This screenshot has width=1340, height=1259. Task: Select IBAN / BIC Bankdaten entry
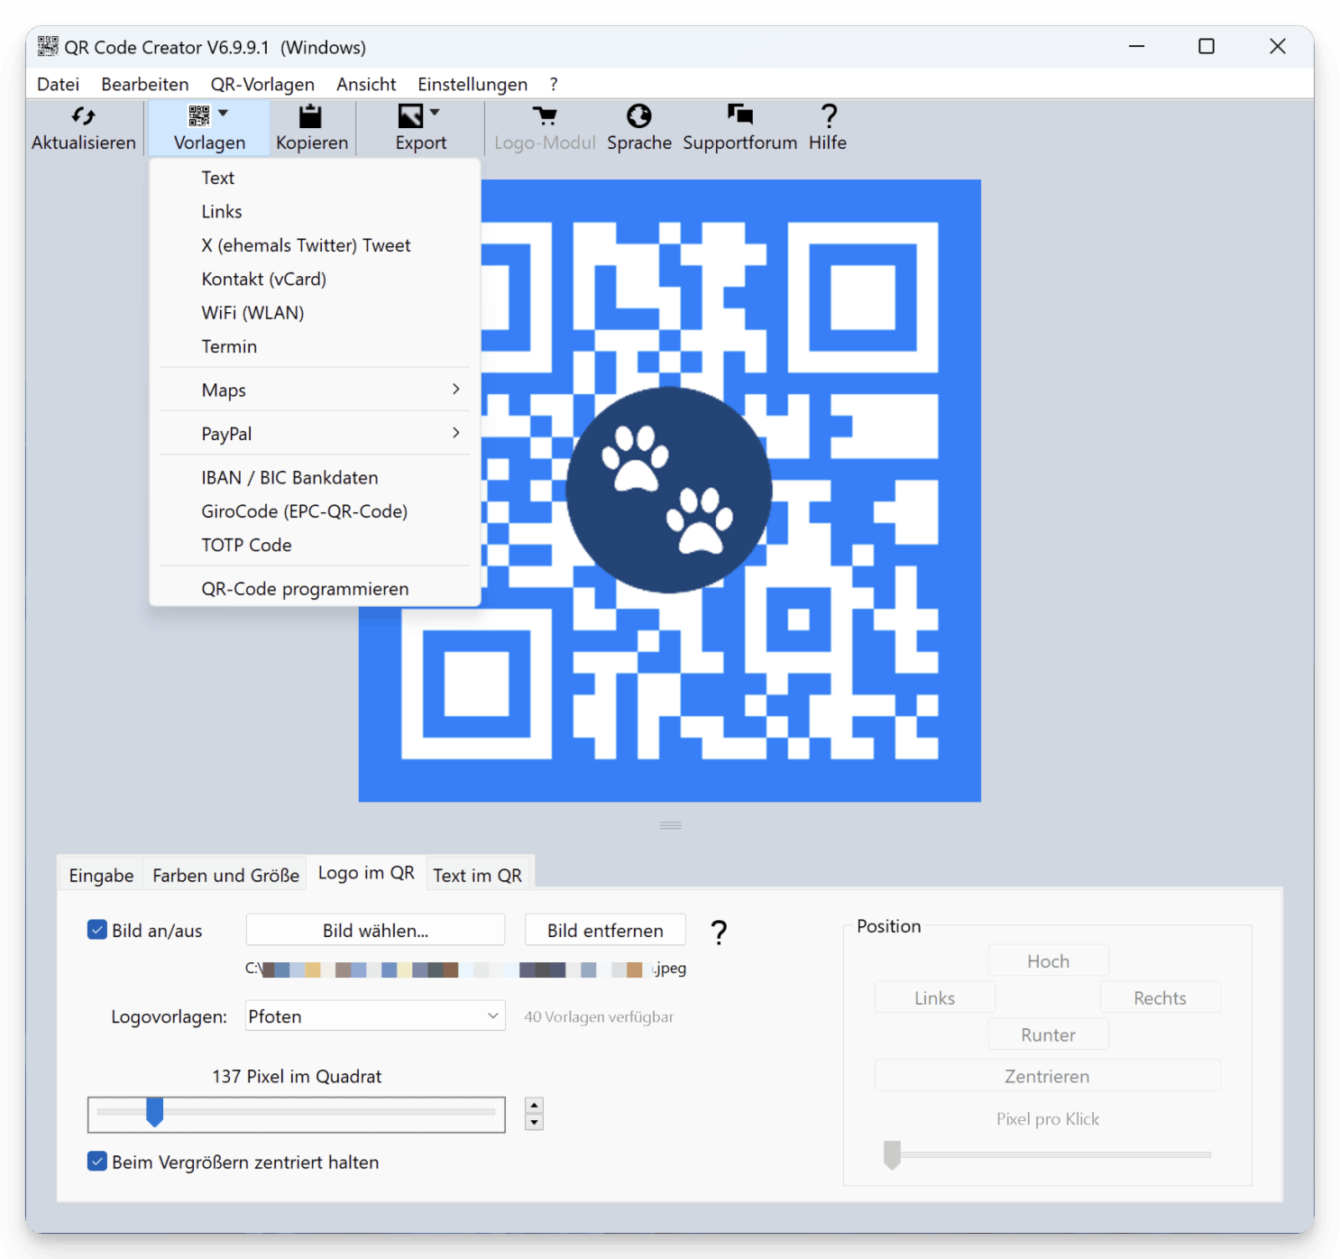point(316,477)
